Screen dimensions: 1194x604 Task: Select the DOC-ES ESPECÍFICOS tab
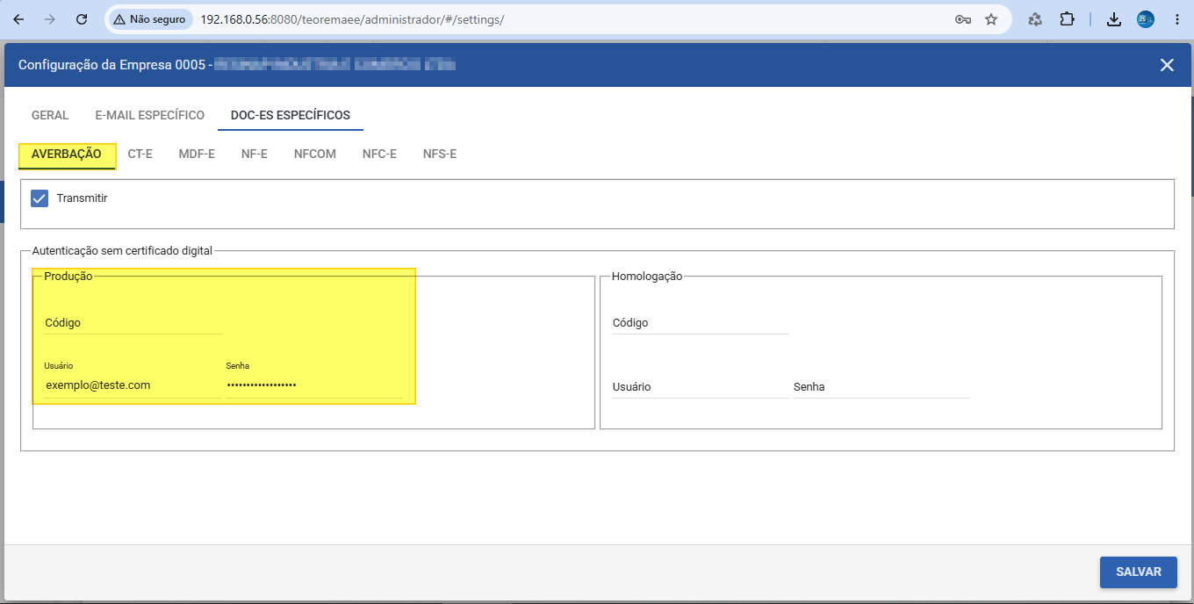291,115
